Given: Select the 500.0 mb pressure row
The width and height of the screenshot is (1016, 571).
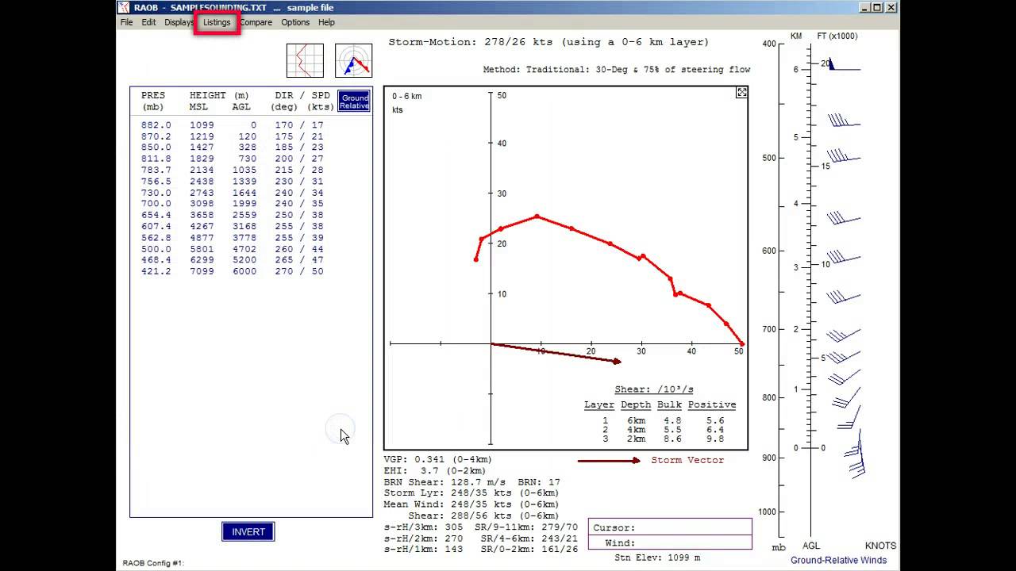Looking at the screenshot, I should click(233, 249).
